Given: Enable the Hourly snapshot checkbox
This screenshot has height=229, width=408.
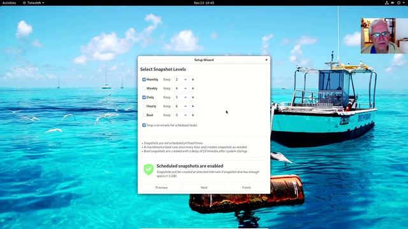Looking at the screenshot, I should pyautogui.click(x=144, y=106).
